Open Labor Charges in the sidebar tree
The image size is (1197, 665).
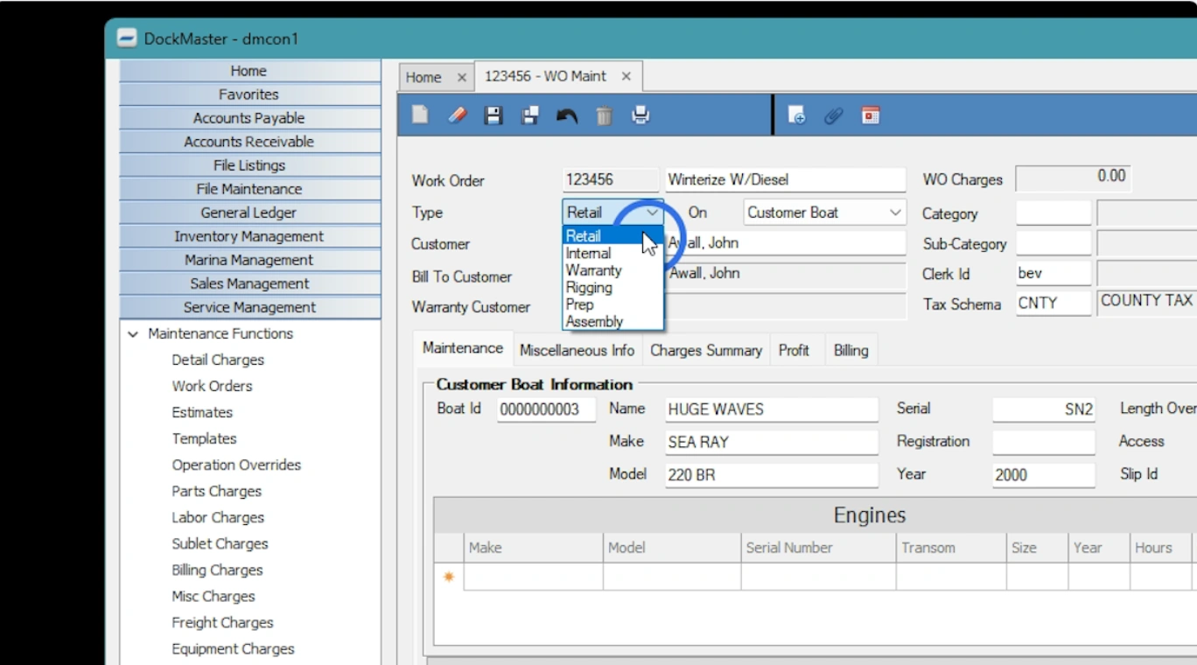click(x=218, y=517)
